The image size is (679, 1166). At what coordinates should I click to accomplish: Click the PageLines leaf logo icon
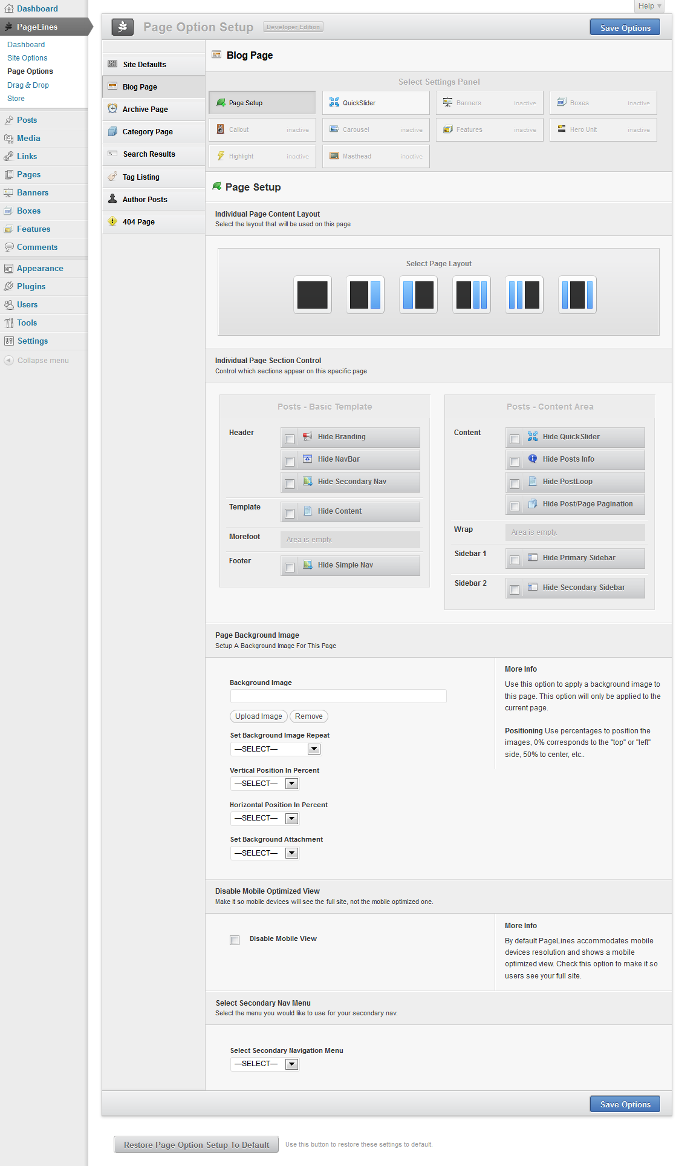(x=123, y=27)
